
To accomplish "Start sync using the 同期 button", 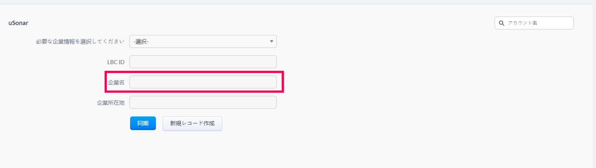I will pos(143,123).
